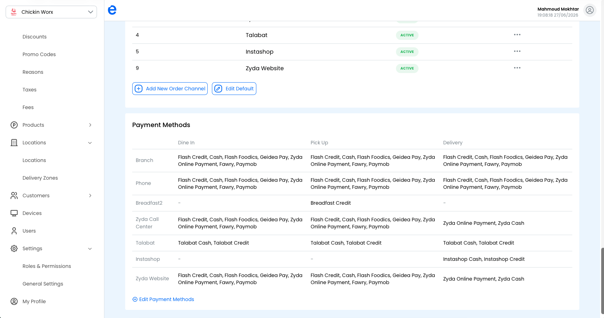The width and height of the screenshot is (604, 318).
Task: Click the Chickin Worx brand logo icon
Action: (14, 12)
